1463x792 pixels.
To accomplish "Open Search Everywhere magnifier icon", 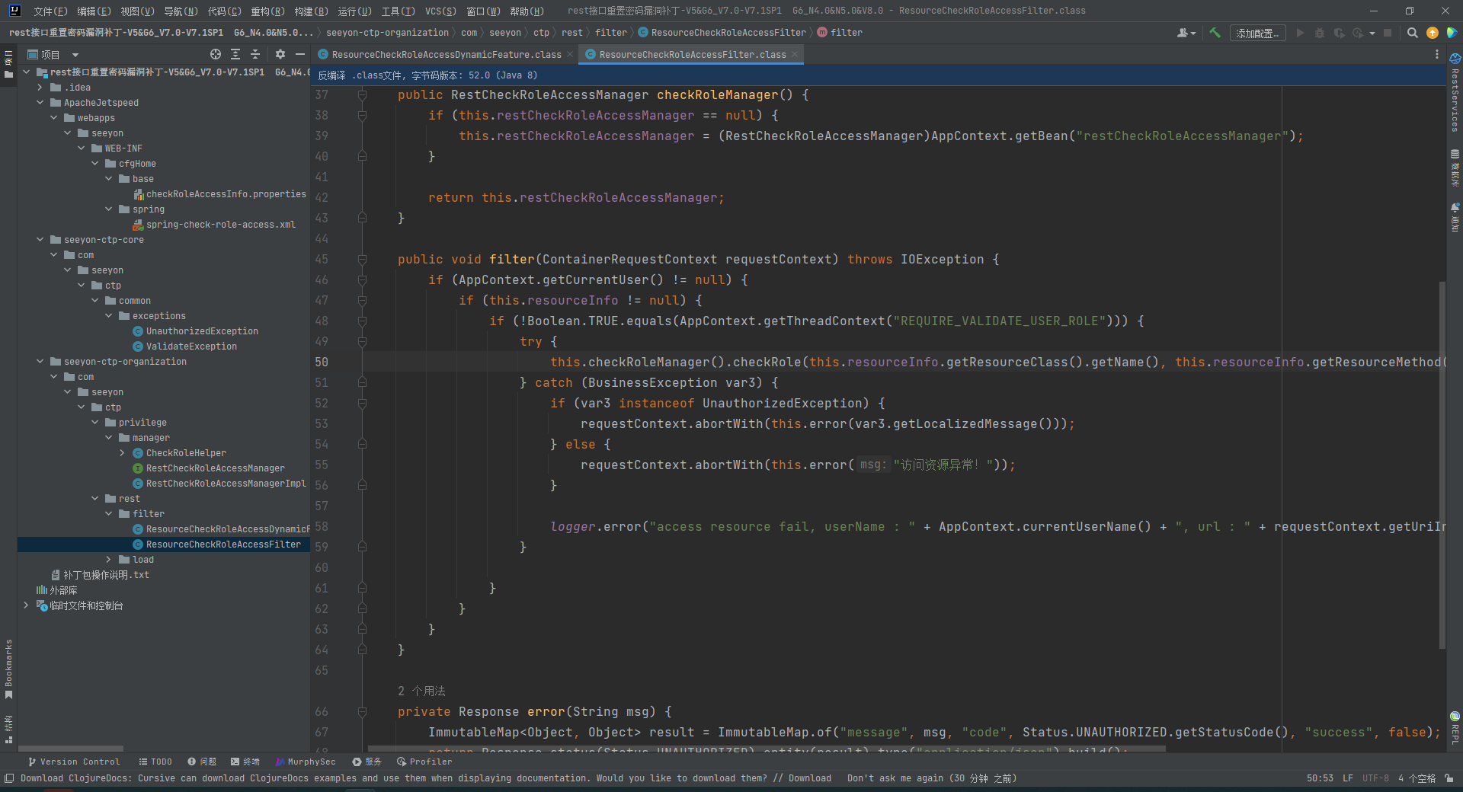I will point(1412,33).
